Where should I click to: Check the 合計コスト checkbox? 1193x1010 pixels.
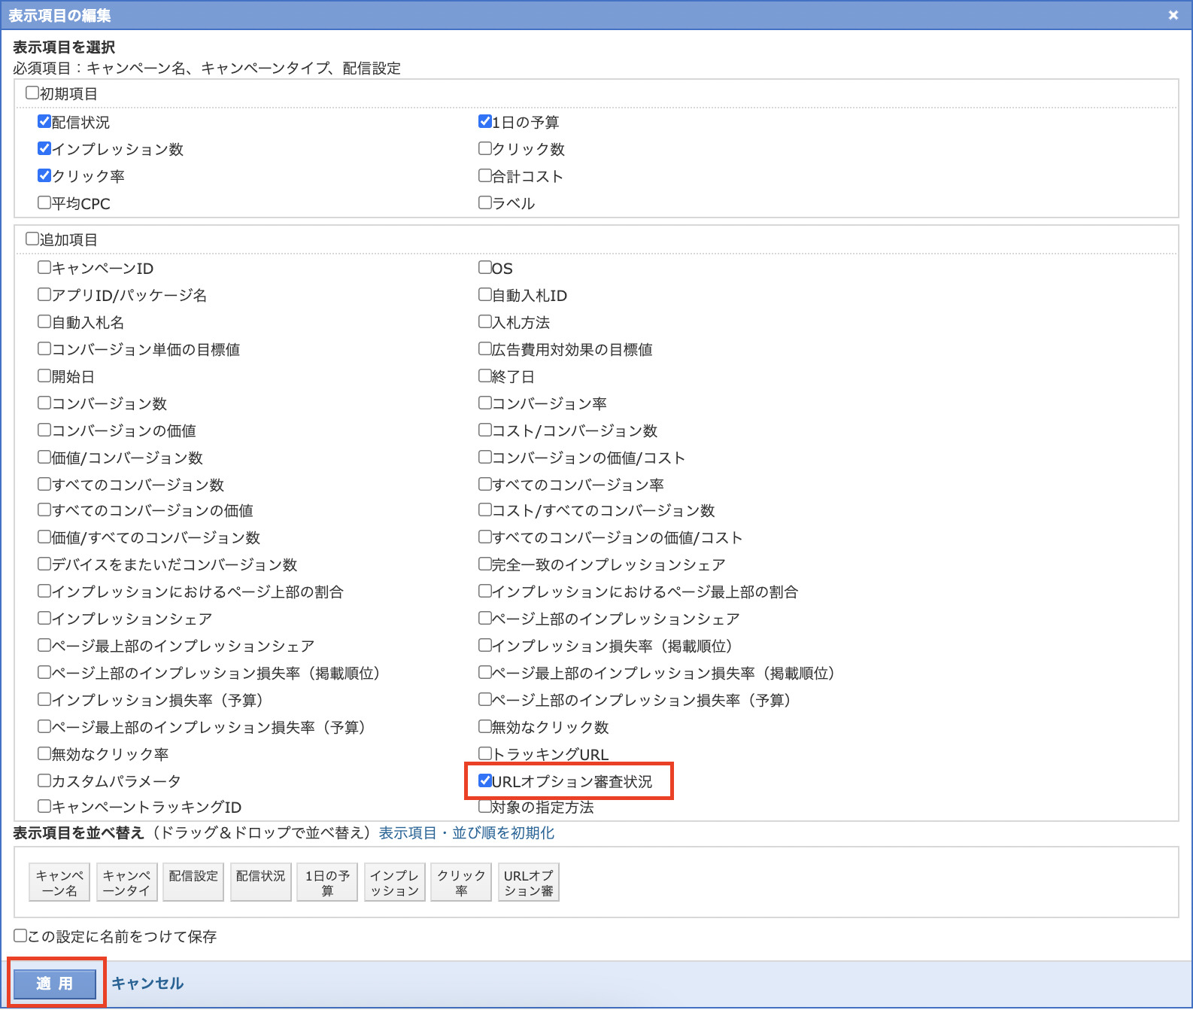click(x=485, y=176)
